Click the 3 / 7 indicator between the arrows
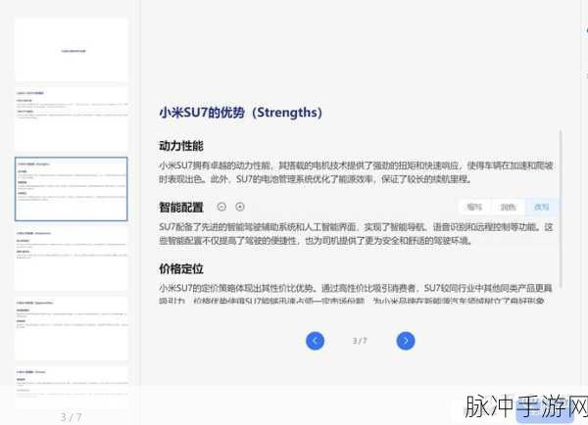The height and width of the screenshot is (425, 588). pos(360,341)
